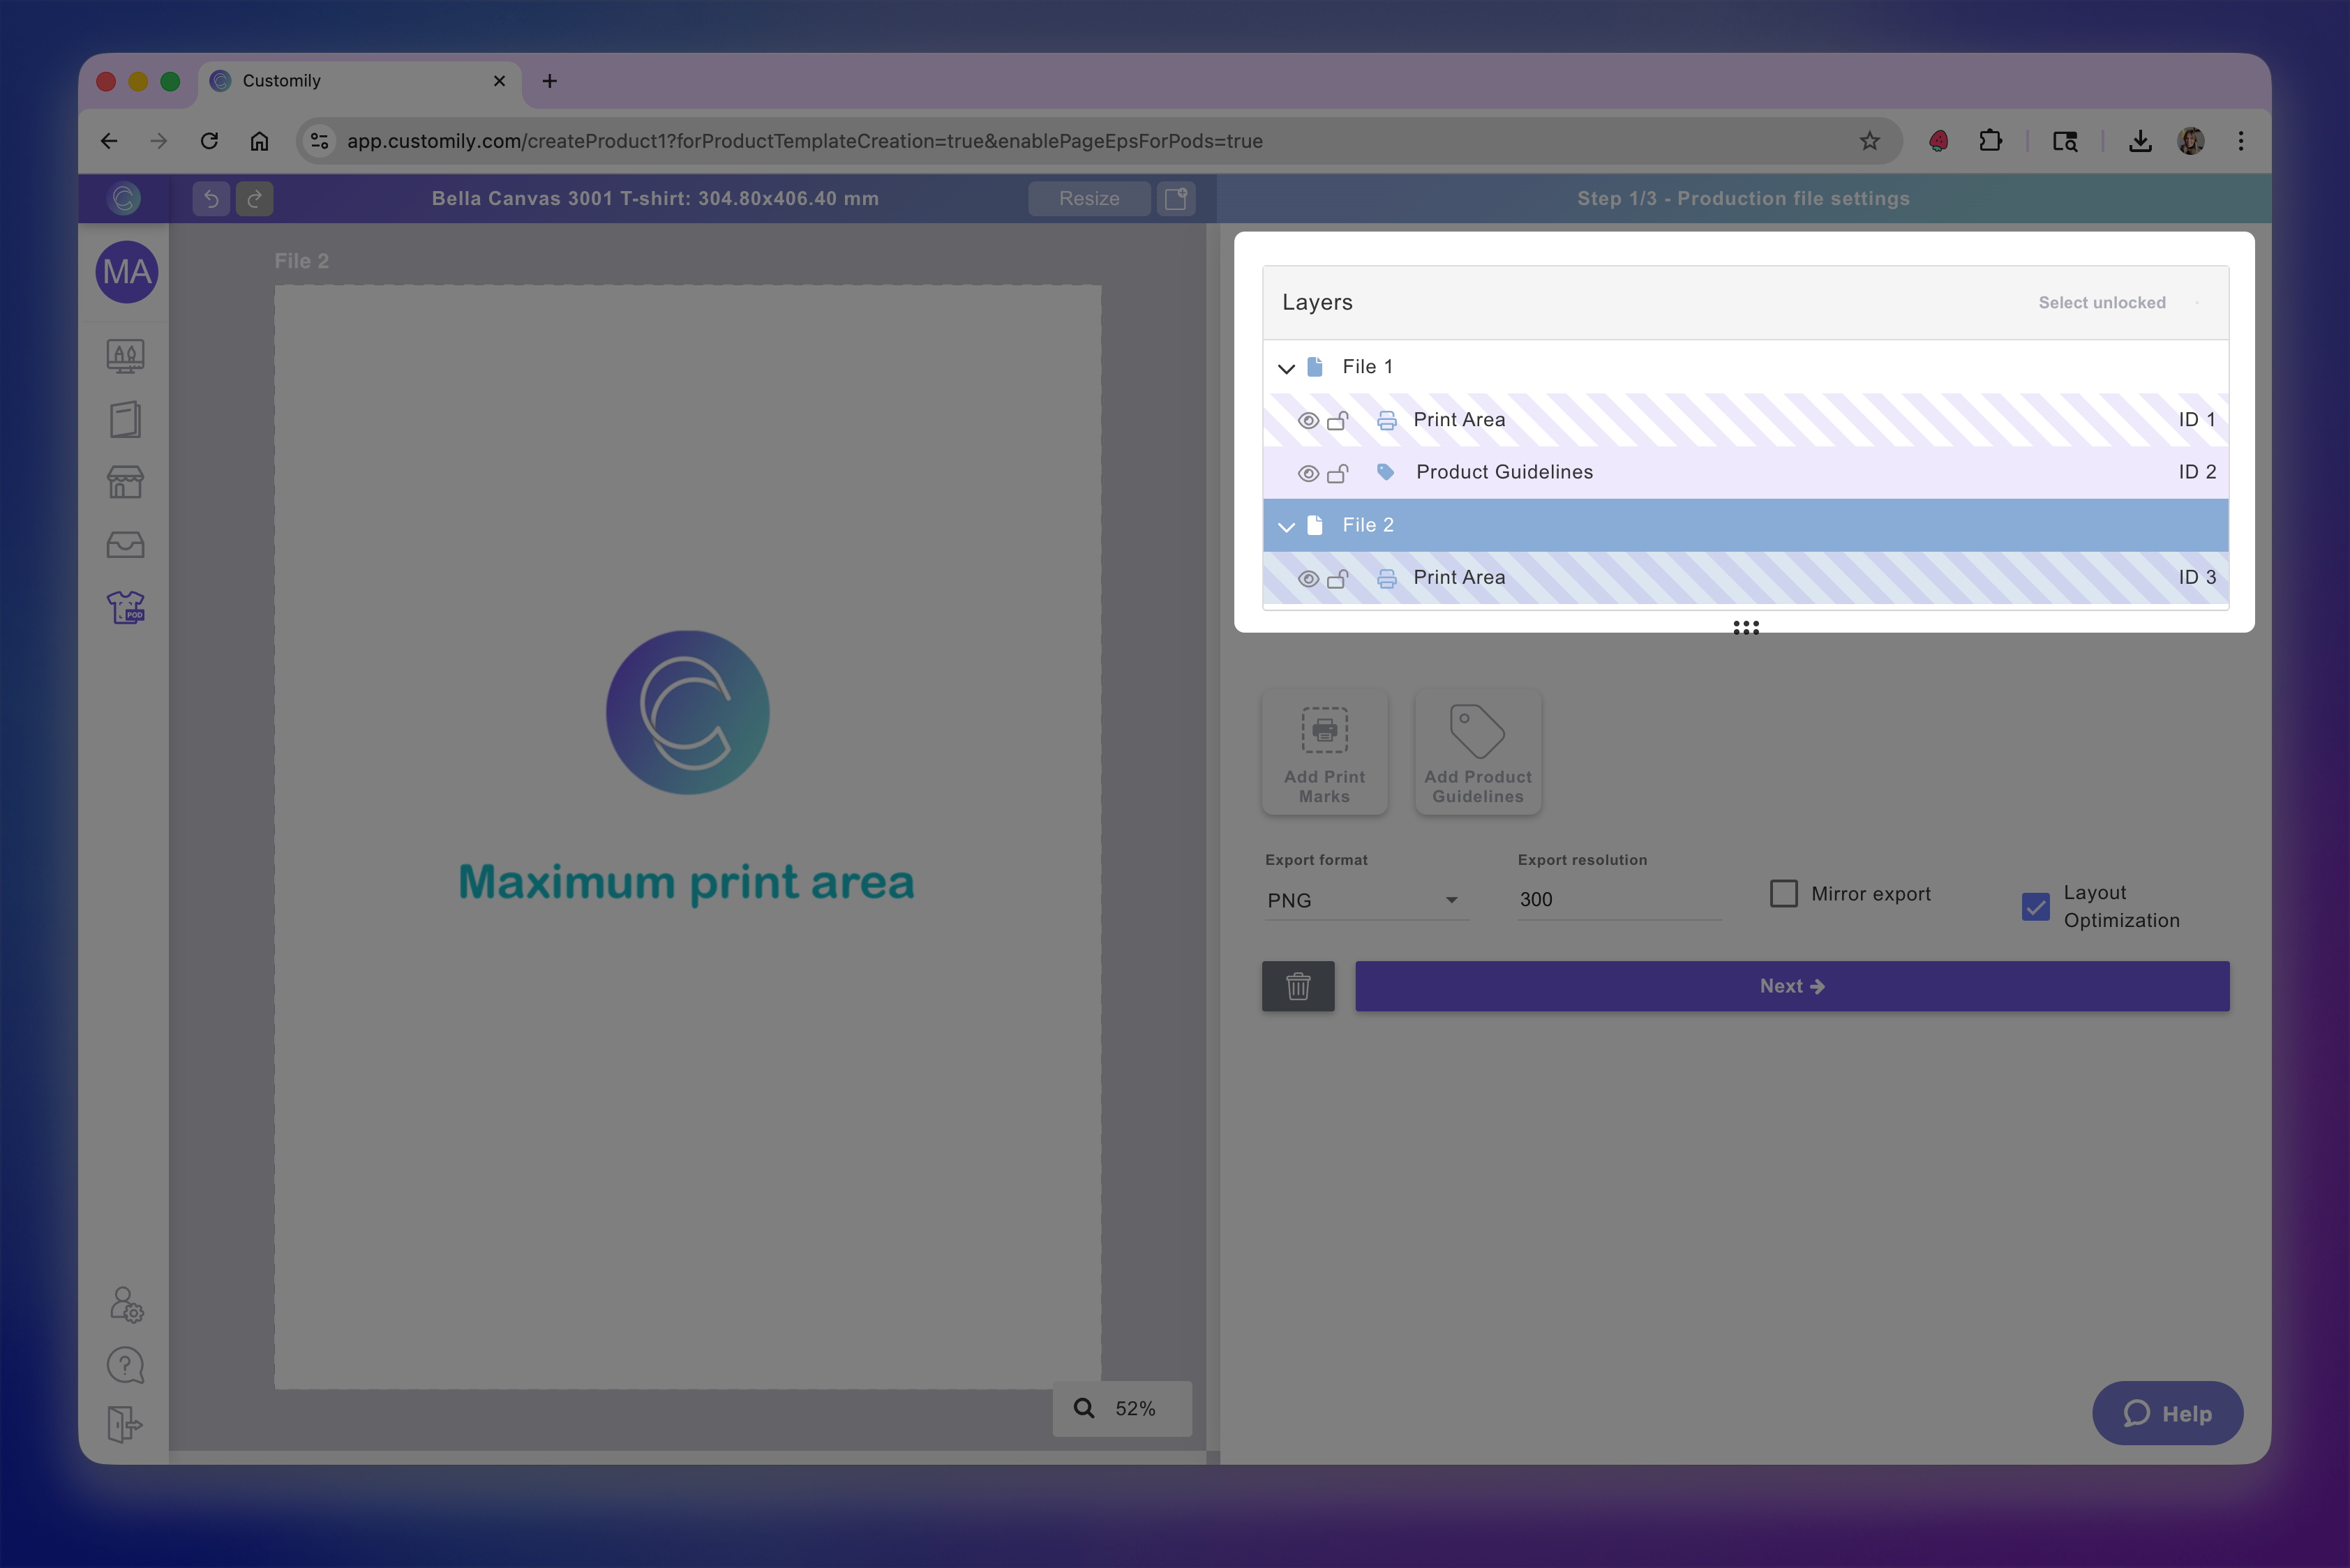The height and width of the screenshot is (1568, 2350).
Task: Click the logout door icon
Action: (126, 1424)
